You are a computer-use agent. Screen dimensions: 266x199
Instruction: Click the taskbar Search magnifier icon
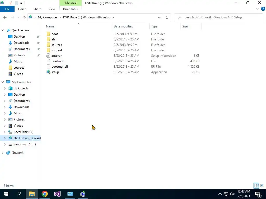click(19, 194)
